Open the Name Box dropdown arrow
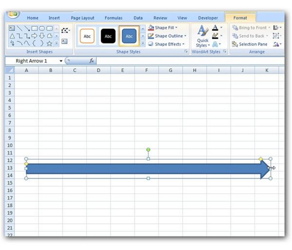292x250 pixels. (61, 61)
